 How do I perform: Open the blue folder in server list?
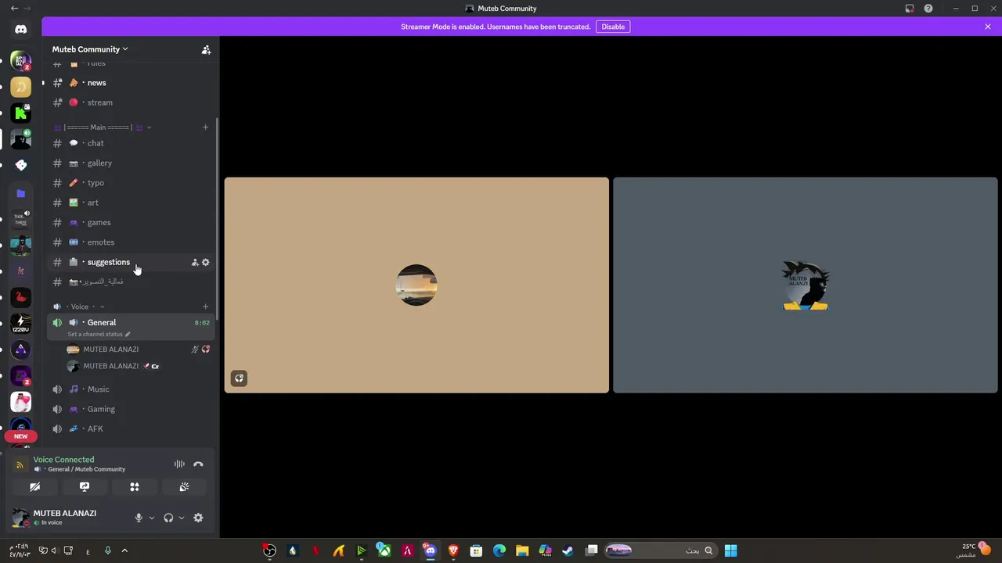click(21, 193)
